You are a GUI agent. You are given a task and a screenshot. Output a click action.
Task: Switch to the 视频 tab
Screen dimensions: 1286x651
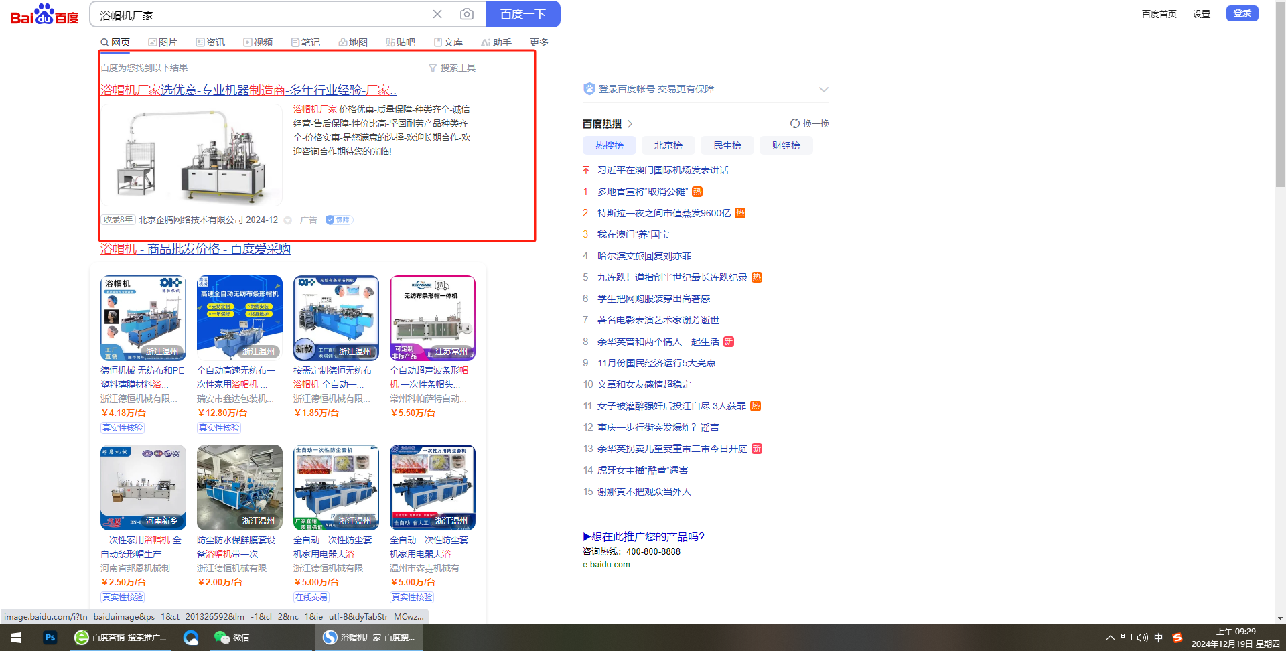point(258,42)
